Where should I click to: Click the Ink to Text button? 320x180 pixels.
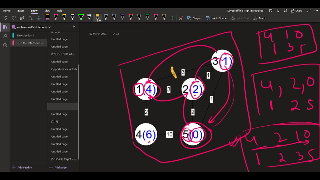240,18
